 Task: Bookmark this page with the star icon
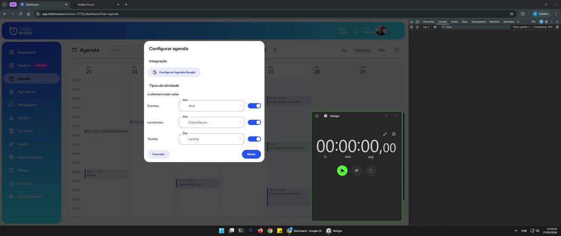coord(511,14)
